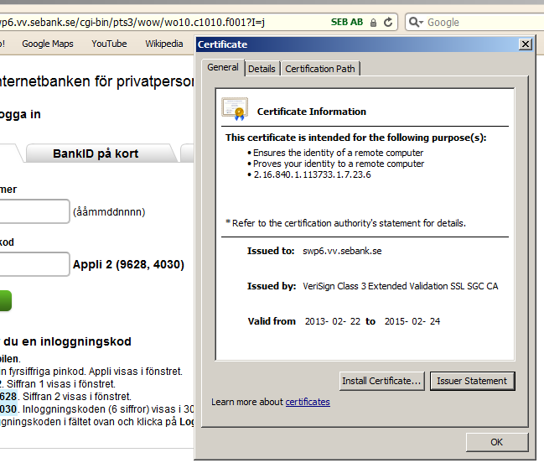This screenshot has height=463, width=544.
Task: Click the OID 2.16.840.1.113733.1.7.23.6 line
Action: click(x=312, y=174)
